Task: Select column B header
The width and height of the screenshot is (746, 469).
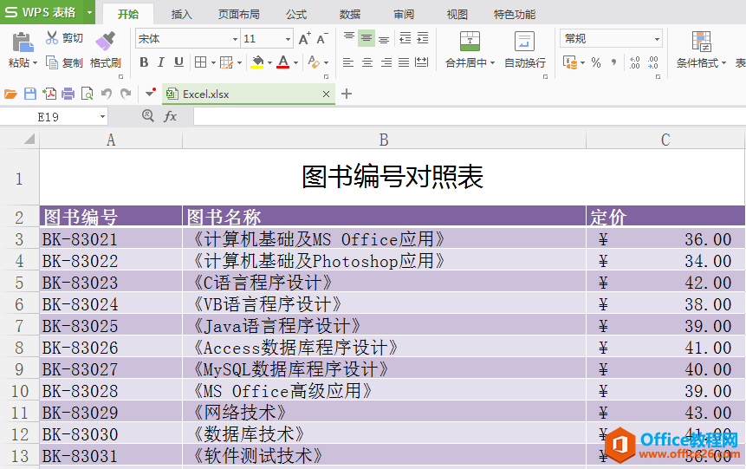Action: [384, 140]
